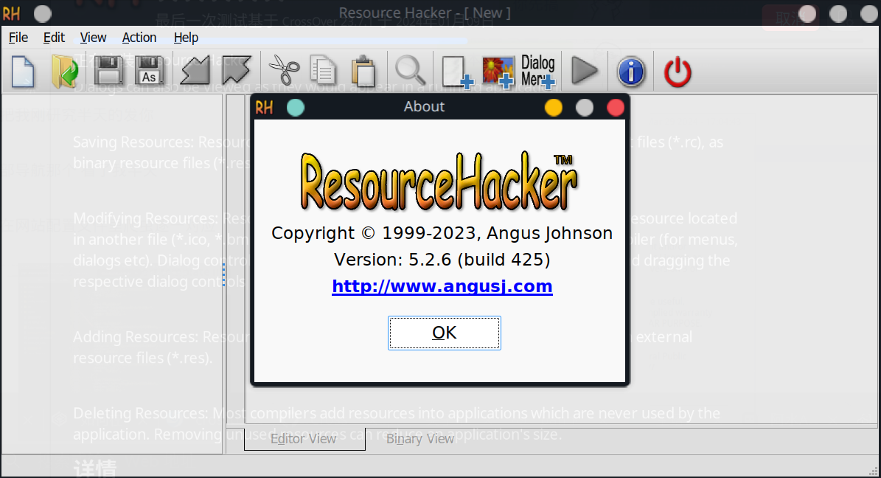Click the teal circle in About title bar

point(296,108)
